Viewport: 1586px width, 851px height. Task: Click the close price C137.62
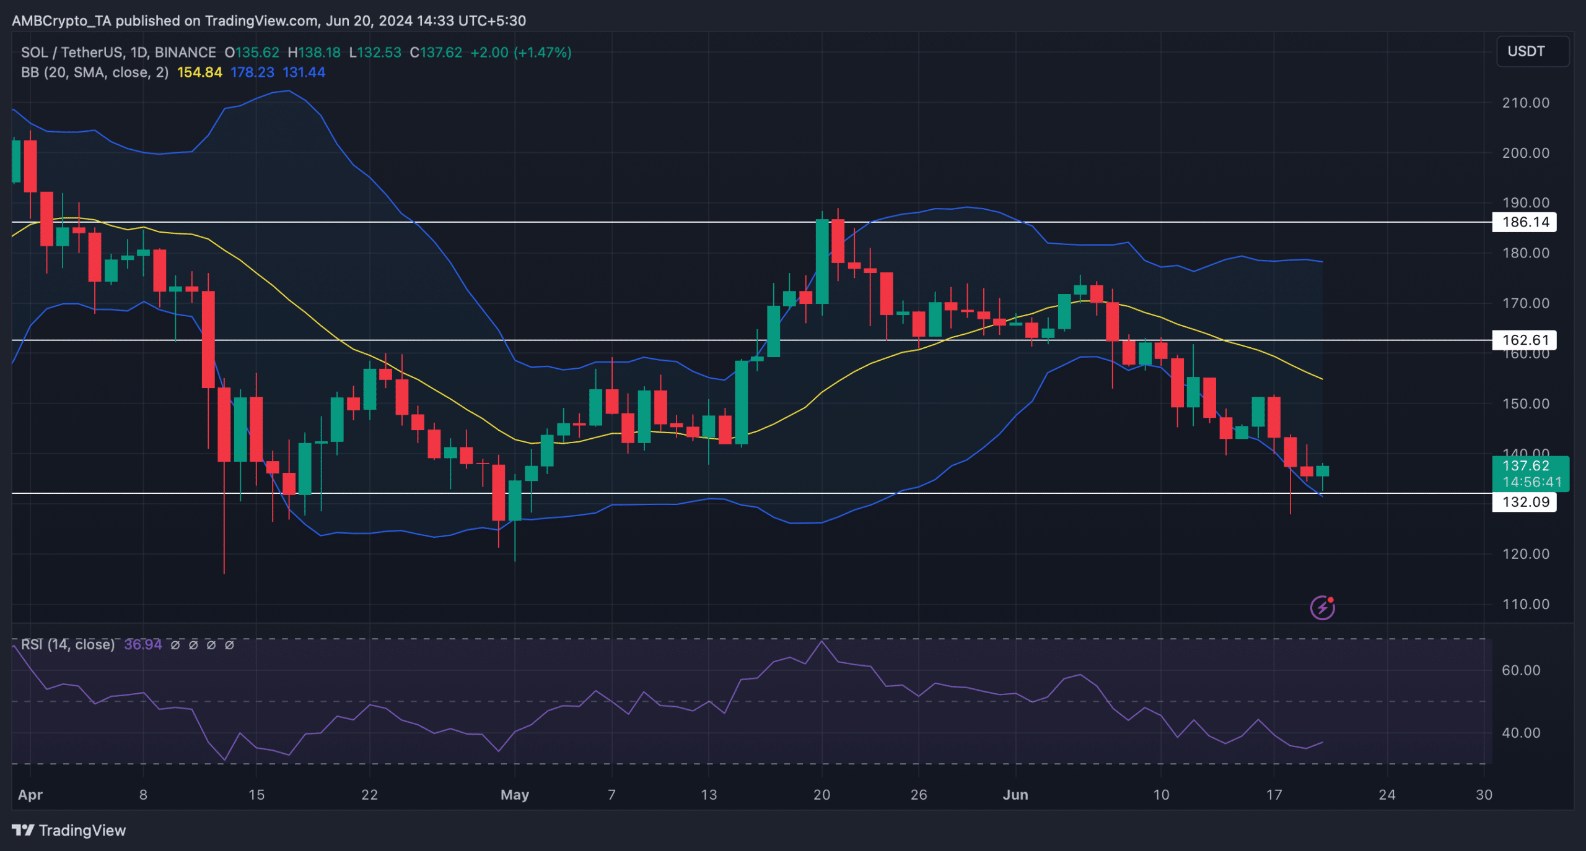pyautogui.click(x=436, y=53)
